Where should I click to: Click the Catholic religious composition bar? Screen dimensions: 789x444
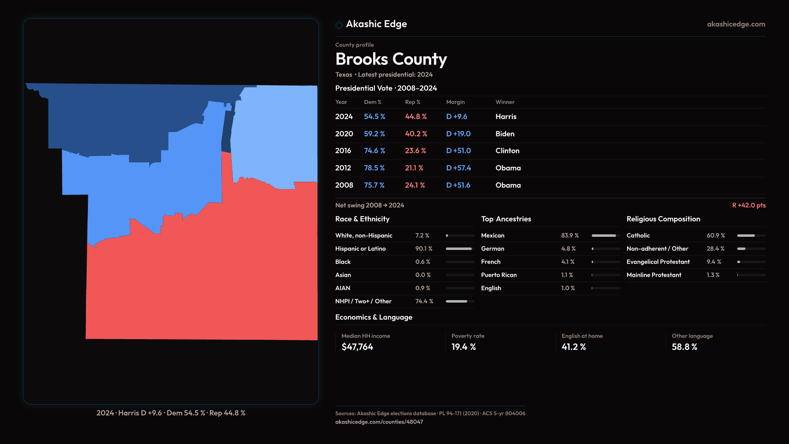point(751,236)
